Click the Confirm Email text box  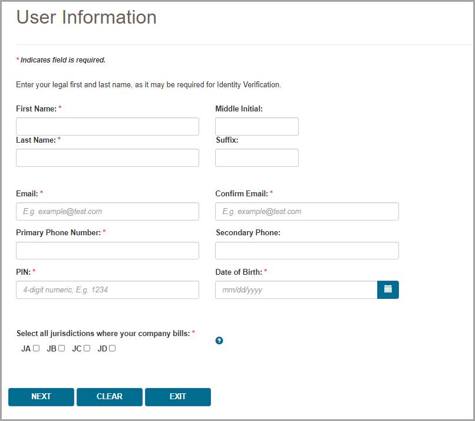(306, 211)
